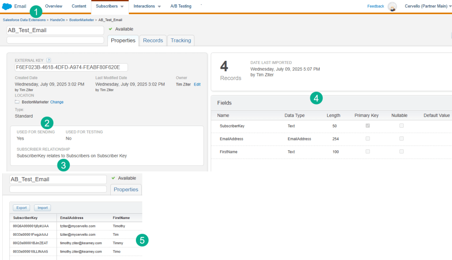The image size is (452, 260).
Task: Click the Change location link
Action: point(57,102)
